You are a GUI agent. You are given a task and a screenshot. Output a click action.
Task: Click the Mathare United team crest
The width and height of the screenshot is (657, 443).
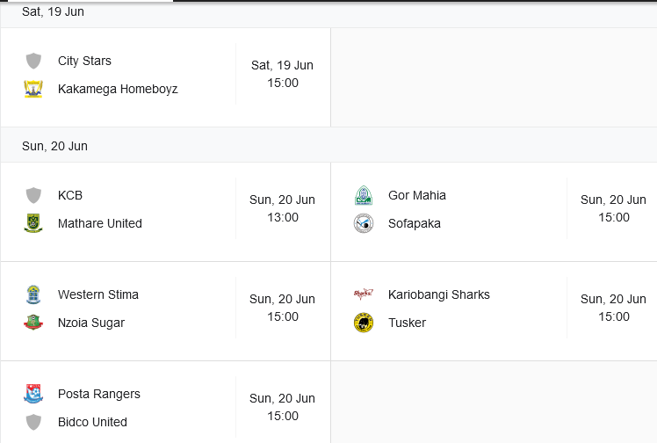pyautogui.click(x=33, y=223)
